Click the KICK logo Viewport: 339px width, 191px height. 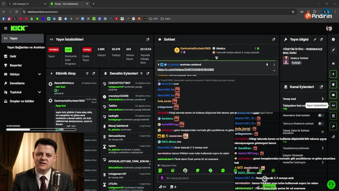(19, 28)
